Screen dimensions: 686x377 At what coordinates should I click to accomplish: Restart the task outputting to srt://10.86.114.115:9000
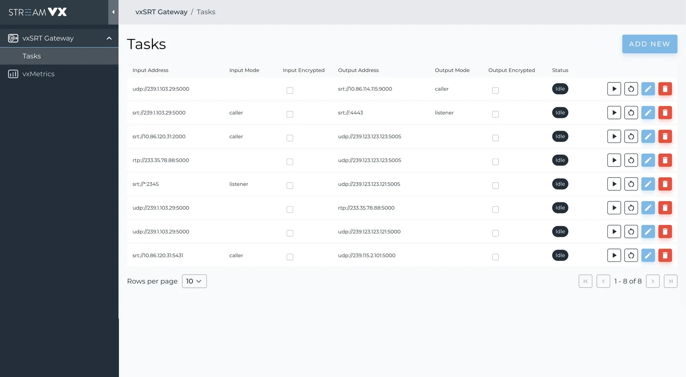[x=631, y=89]
